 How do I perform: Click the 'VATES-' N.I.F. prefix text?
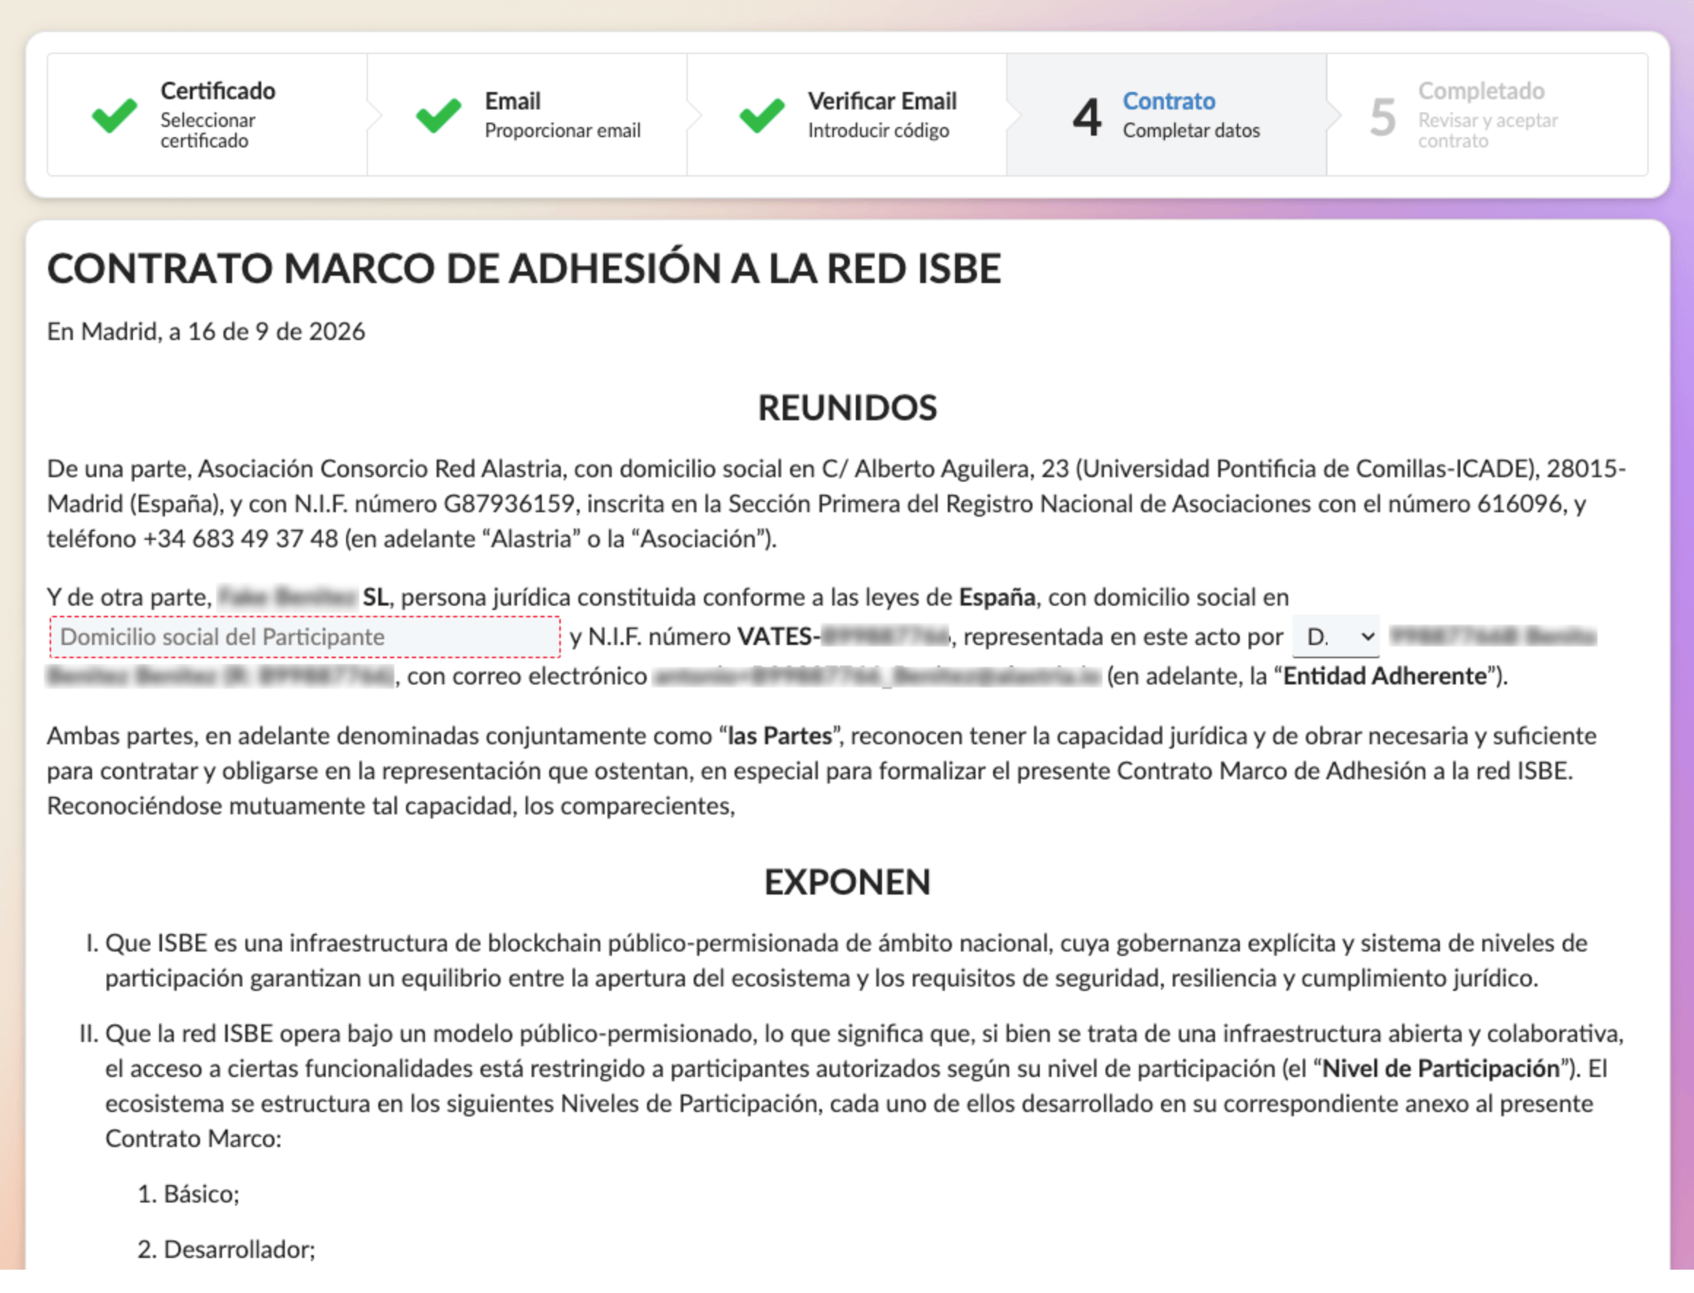click(x=778, y=636)
